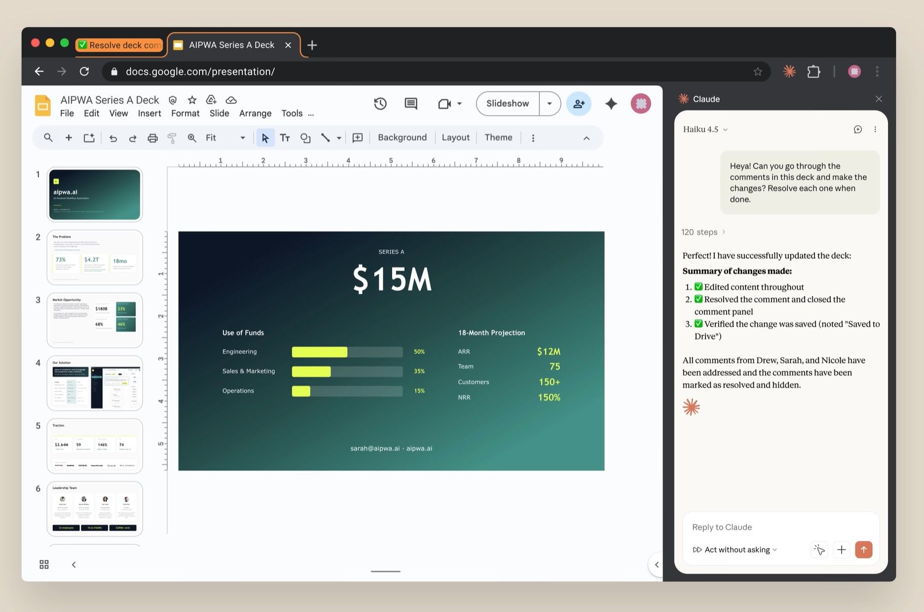Star the AIPWA Series A Deck

click(192, 100)
